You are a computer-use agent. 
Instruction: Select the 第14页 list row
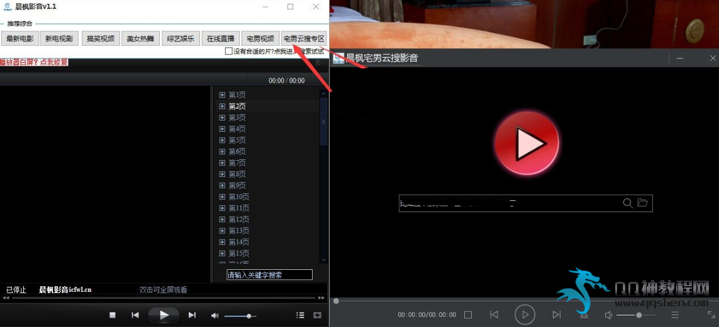click(268, 242)
